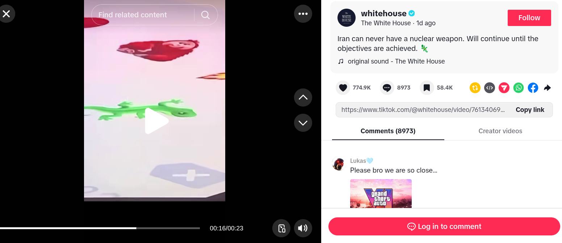This screenshot has width=562, height=243.
Task: Like the video with the heart icon
Action: (343, 88)
